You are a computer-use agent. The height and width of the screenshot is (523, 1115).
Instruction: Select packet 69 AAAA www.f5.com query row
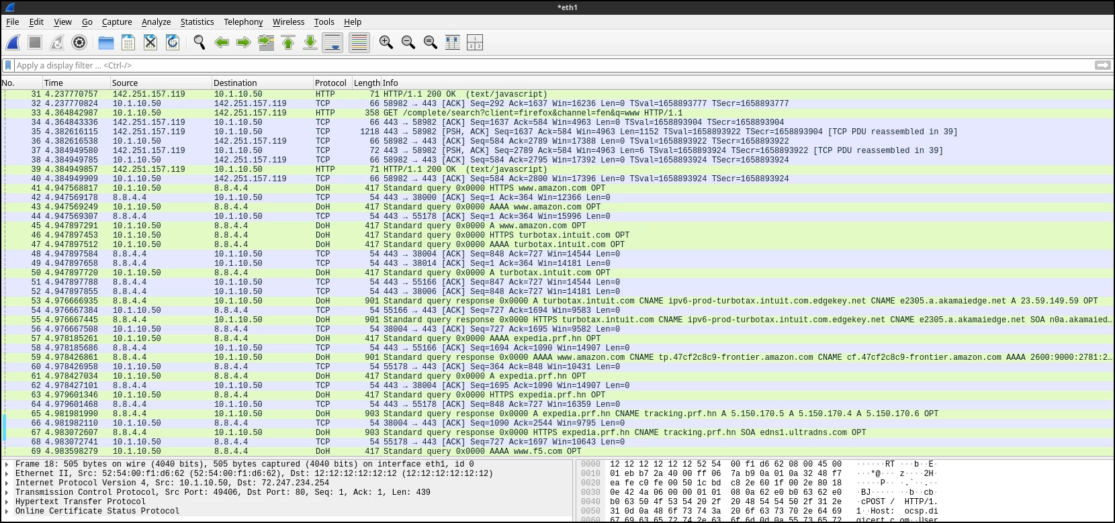557,451
